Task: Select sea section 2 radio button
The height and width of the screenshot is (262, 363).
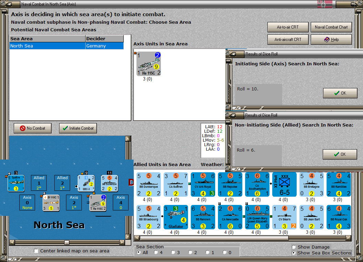Action: 190,252
